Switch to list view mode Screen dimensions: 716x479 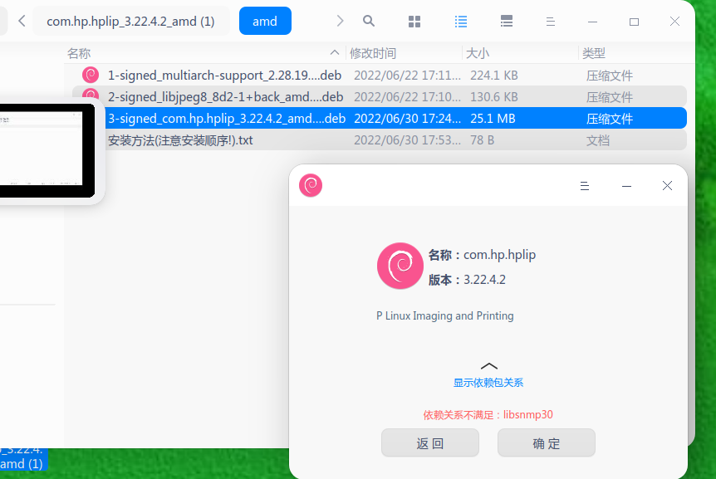(461, 22)
